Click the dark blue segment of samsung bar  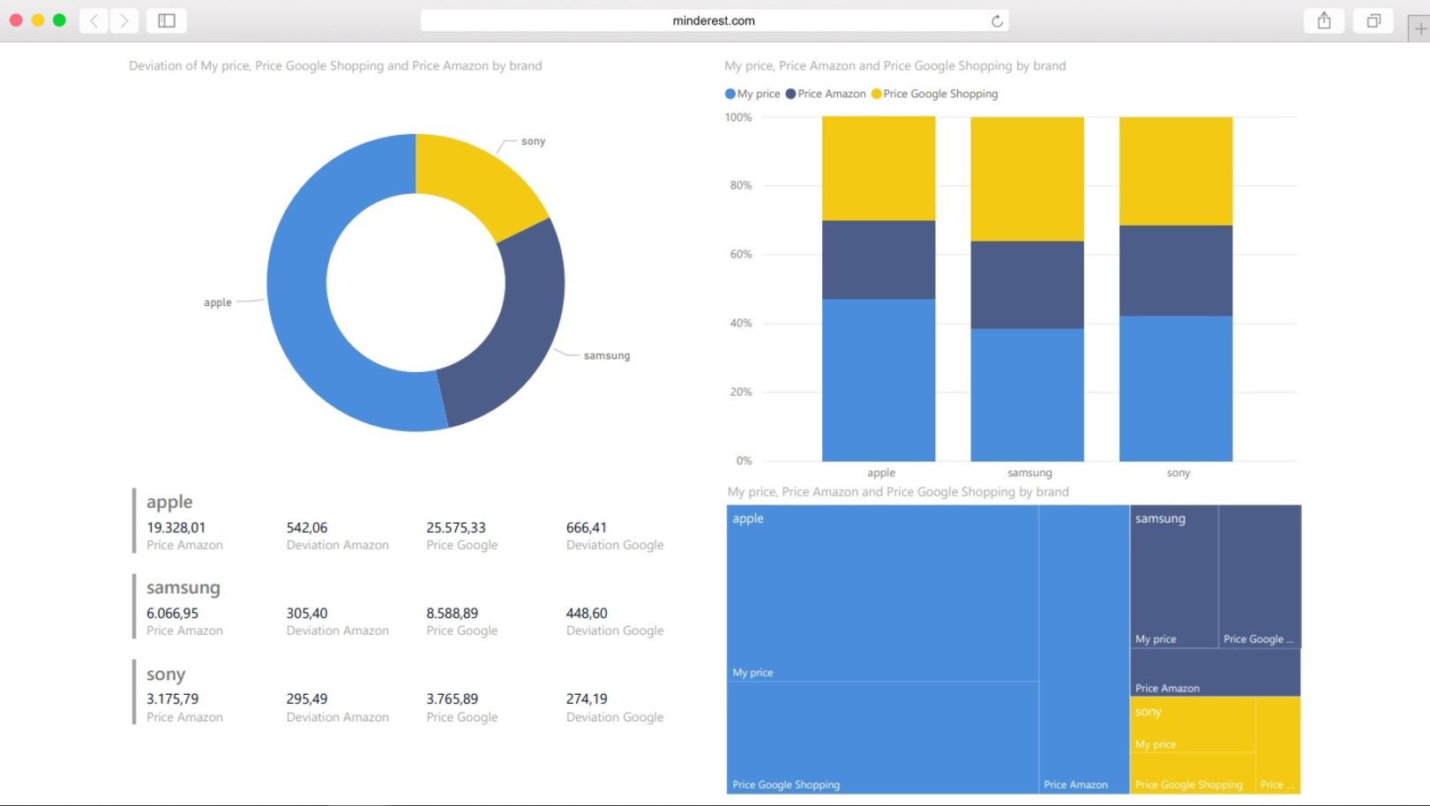point(1027,285)
